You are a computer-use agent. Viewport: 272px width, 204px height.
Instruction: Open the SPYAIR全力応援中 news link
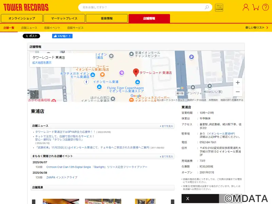pyautogui.click(x=65, y=132)
